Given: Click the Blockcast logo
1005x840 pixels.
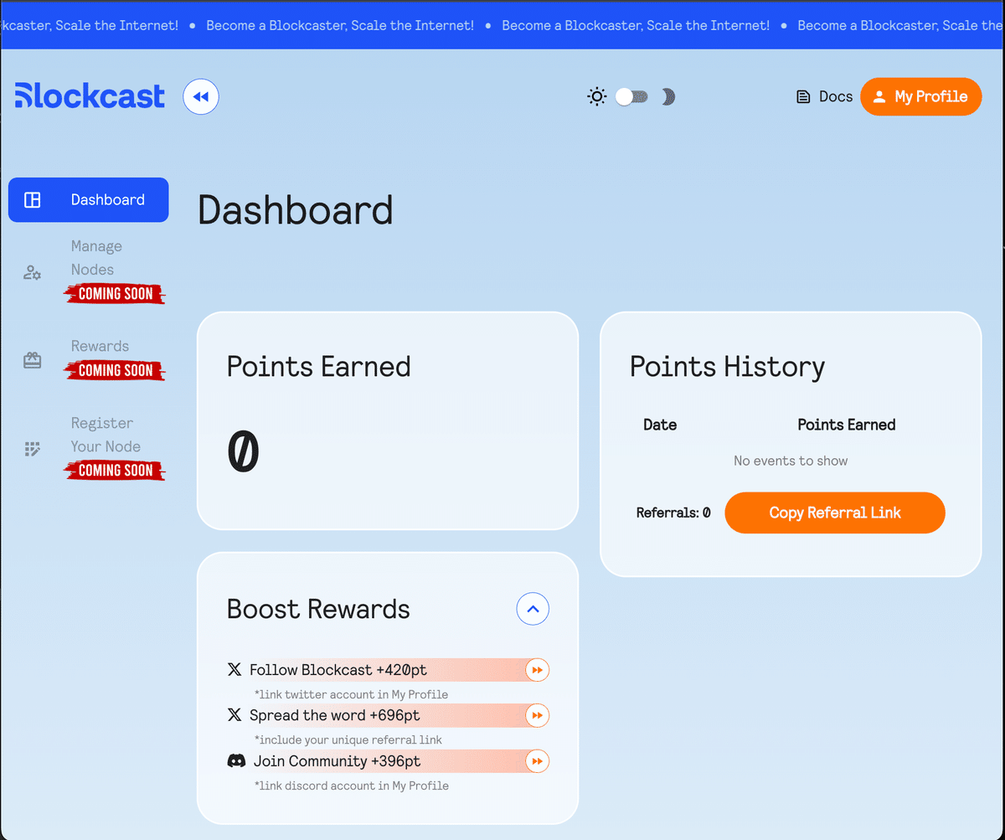Looking at the screenshot, I should [x=89, y=95].
